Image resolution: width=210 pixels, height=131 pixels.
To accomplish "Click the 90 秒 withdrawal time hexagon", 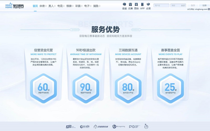I will pos(86,88).
